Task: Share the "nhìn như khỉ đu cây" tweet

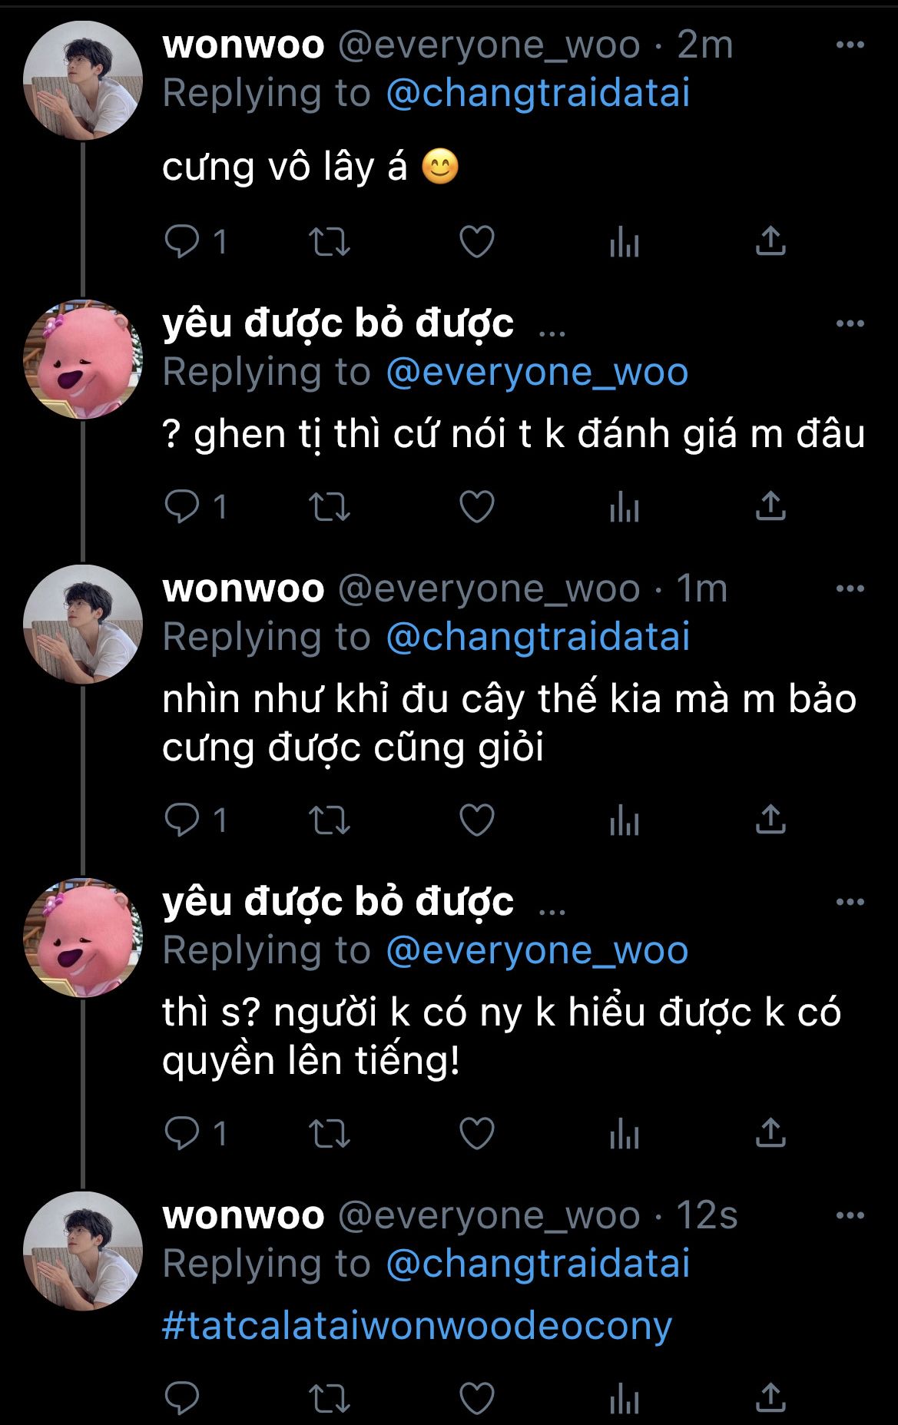Action: pyautogui.click(x=770, y=820)
